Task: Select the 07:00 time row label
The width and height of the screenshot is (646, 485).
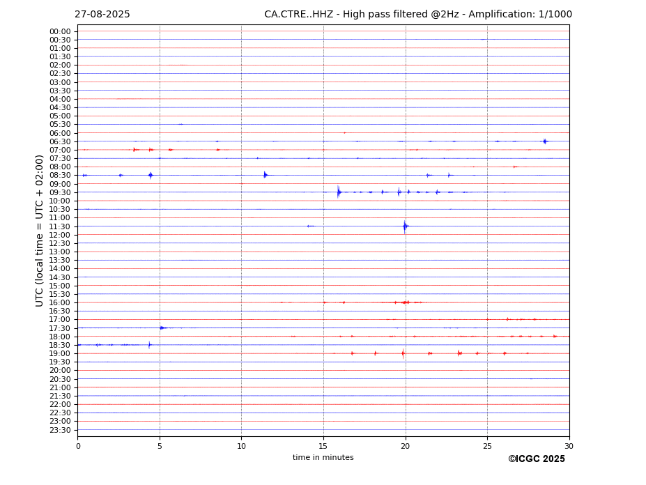Action: (x=60, y=150)
